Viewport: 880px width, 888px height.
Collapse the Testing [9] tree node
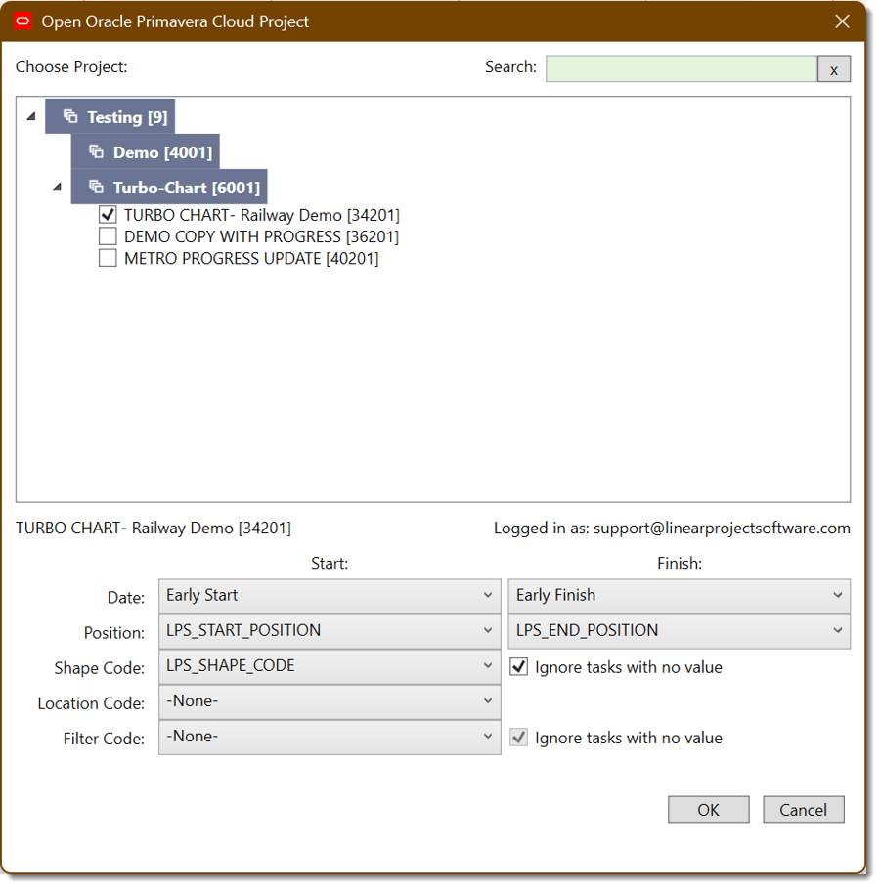pos(31,116)
